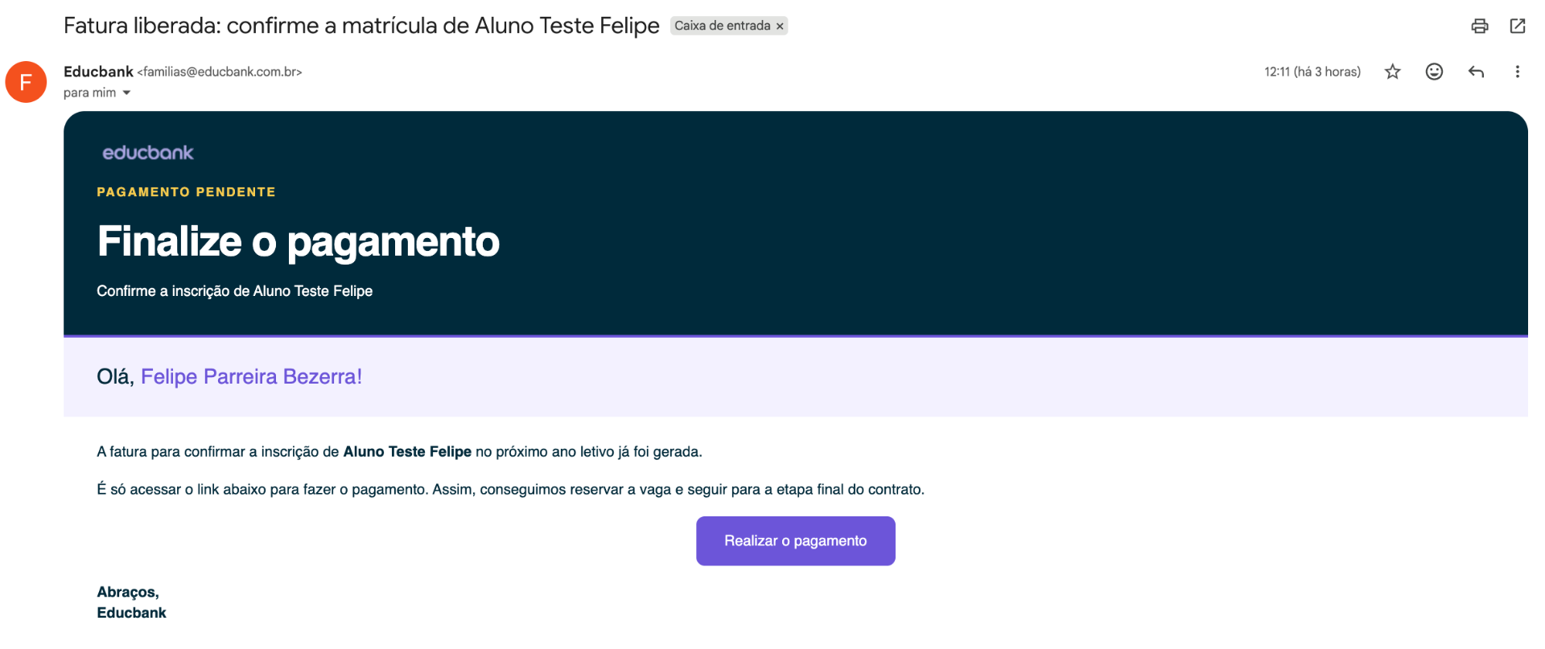The width and height of the screenshot is (1545, 649).
Task: Click the sentence starting with É só acessar
Action: 510,490
